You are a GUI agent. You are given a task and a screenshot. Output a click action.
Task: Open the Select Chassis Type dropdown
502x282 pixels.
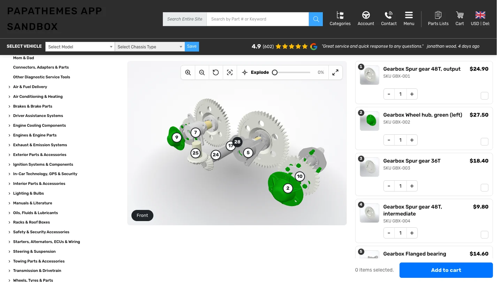150,47
